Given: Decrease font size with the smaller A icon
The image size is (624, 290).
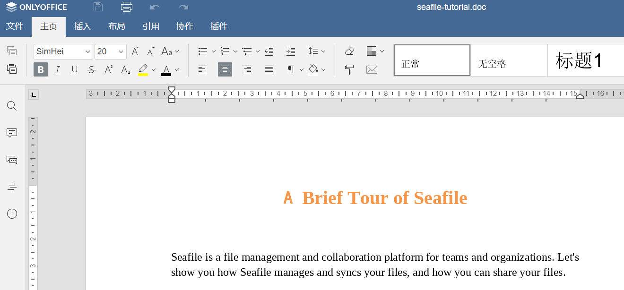Looking at the screenshot, I should (150, 51).
